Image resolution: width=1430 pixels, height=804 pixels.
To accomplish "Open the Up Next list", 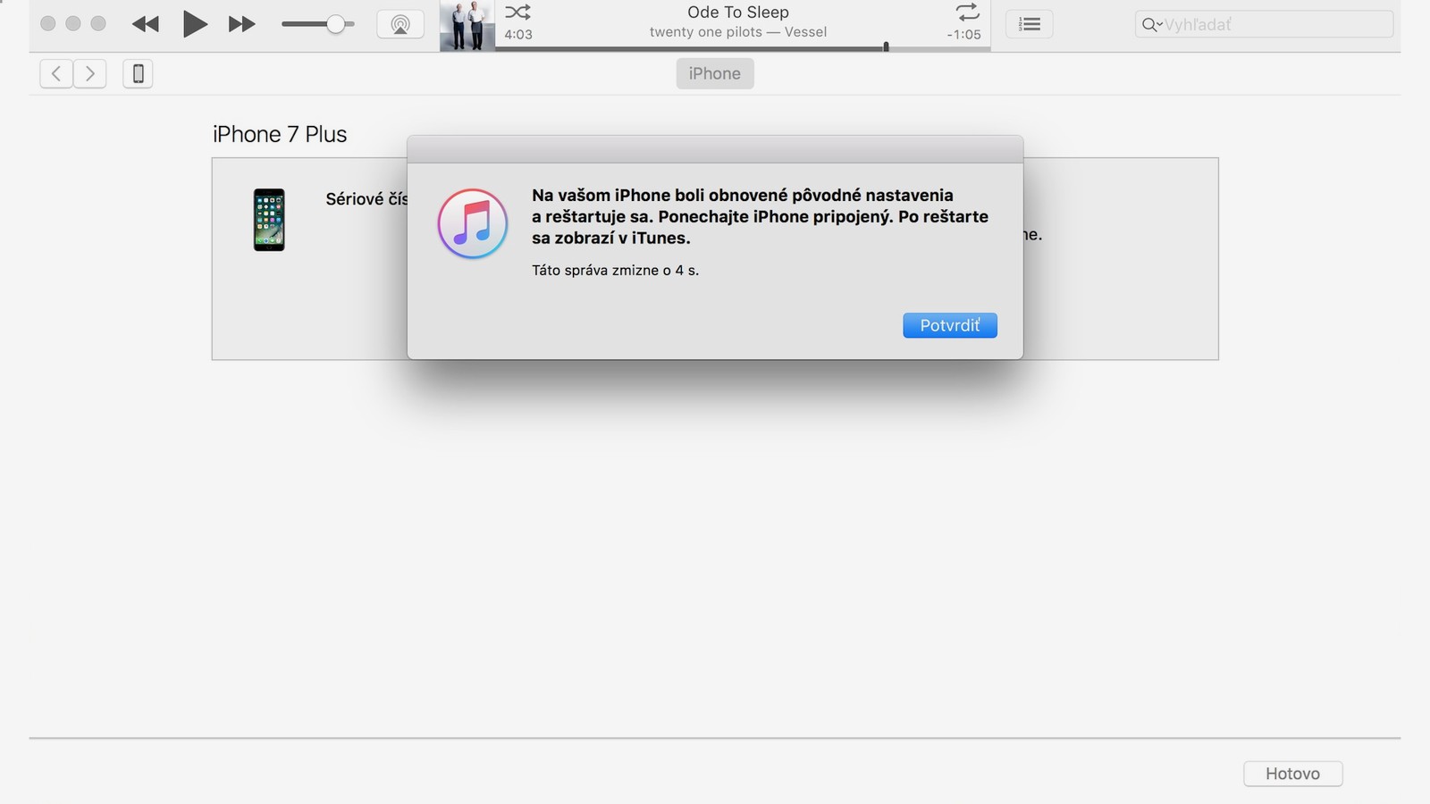I will coord(1029,24).
